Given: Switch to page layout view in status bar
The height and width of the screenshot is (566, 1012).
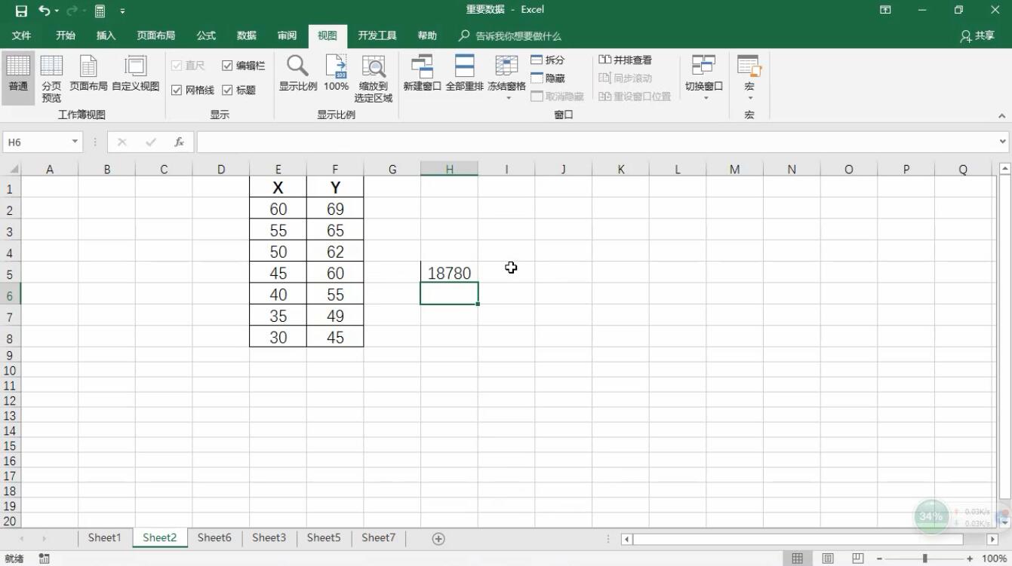Looking at the screenshot, I should tap(828, 558).
